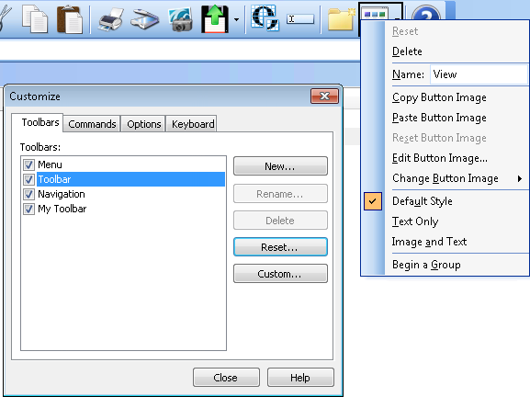Image resolution: width=530 pixels, height=397 pixels.
Task: Uncheck the Menu toolbar checkbox
Action: (28, 165)
